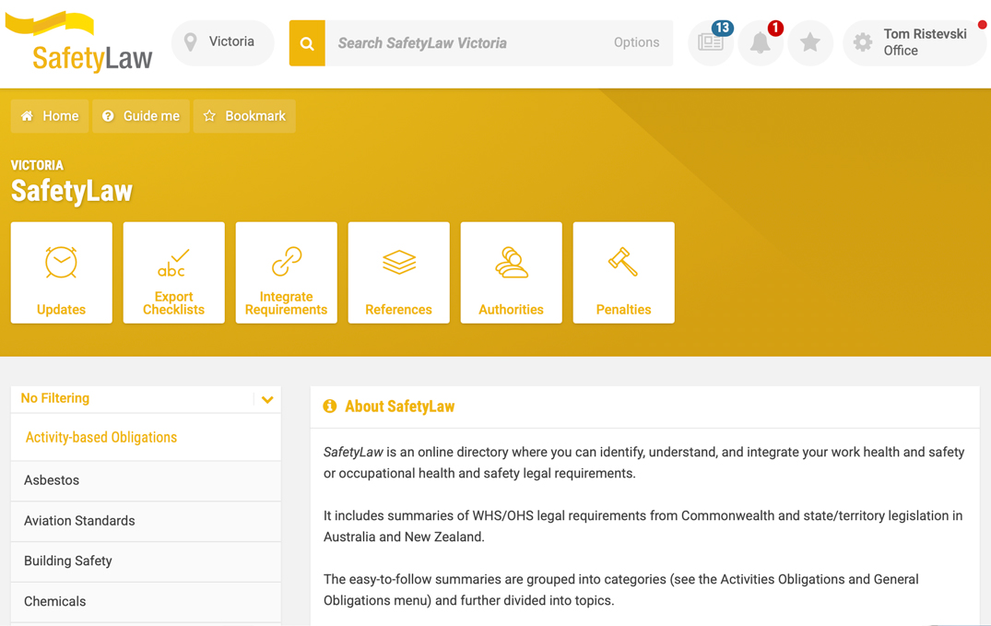
Task: Open the favourites star icon
Action: tap(810, 42)
